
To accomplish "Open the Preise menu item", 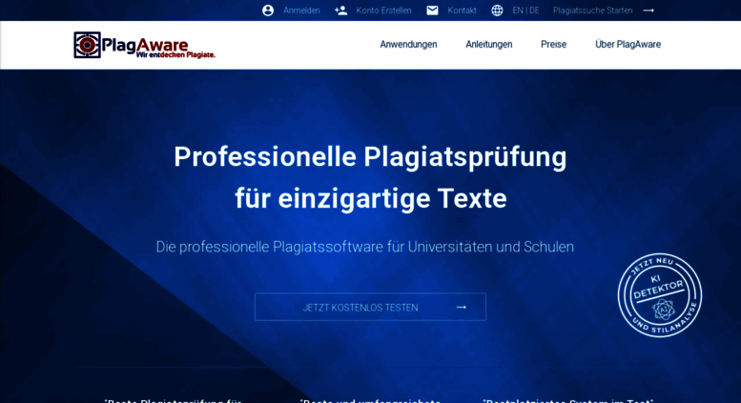I will pyautogui.click(x=553, y=45).
